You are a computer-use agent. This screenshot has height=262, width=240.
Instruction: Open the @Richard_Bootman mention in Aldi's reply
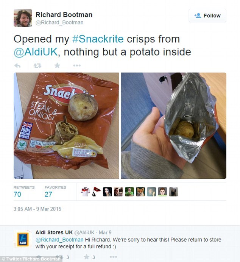point(59,240)
